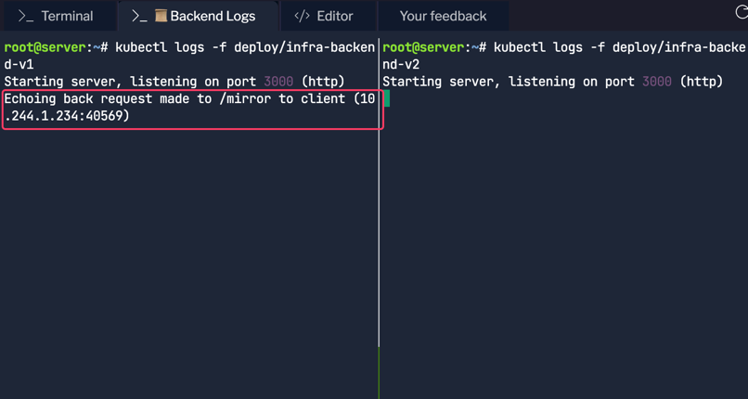Image resolution: width=748 pixels, height=399 pixels.
Task: Click the green cursor in the v2 pane
Action: pyautogui.click(x=386, y=98)
